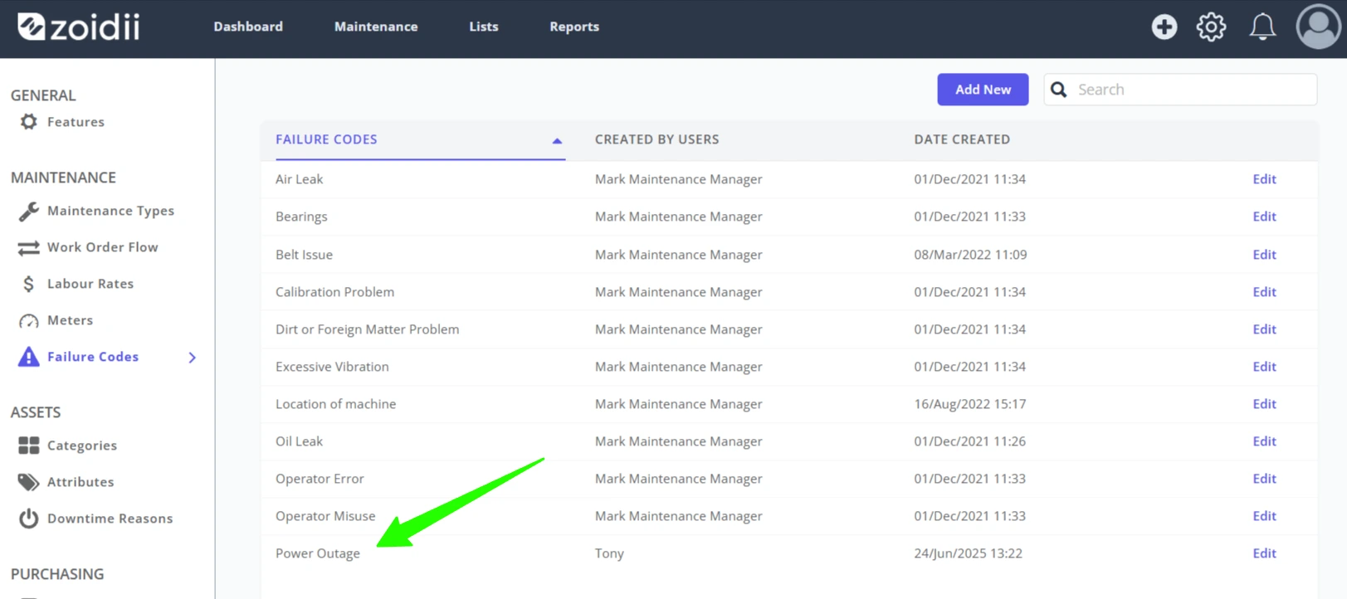The height and width of the screenshot is (599, 1347).
Task: Click the Maintenance Types wrench icon
Action: (x=28, y=212)
